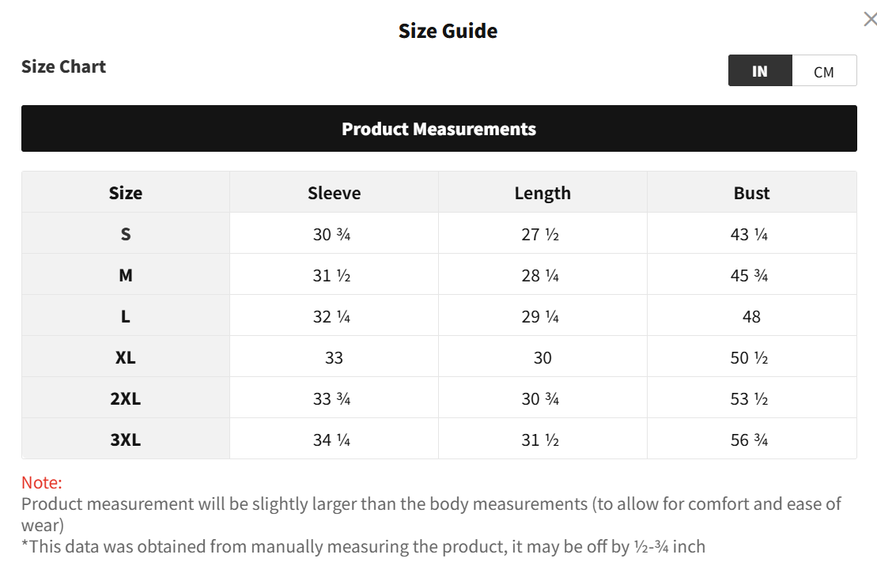Click the sleeve value 33 for XL
The image size is (877, 581).
(x=334, y=357)
